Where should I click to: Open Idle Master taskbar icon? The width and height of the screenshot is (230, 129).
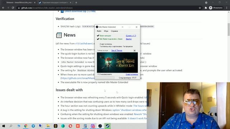pos(100,126)
